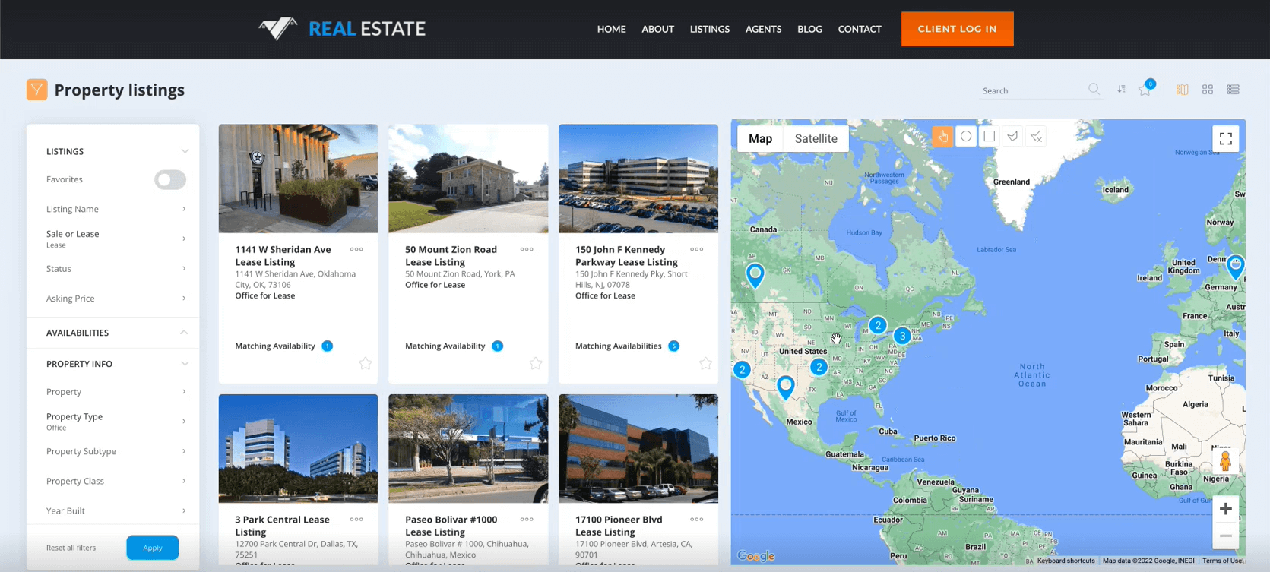This screenshot has width=1270, height=572.
Task: Open the AGENTS nav menu item
Action: pyautogui.click(x=763, y=29)
